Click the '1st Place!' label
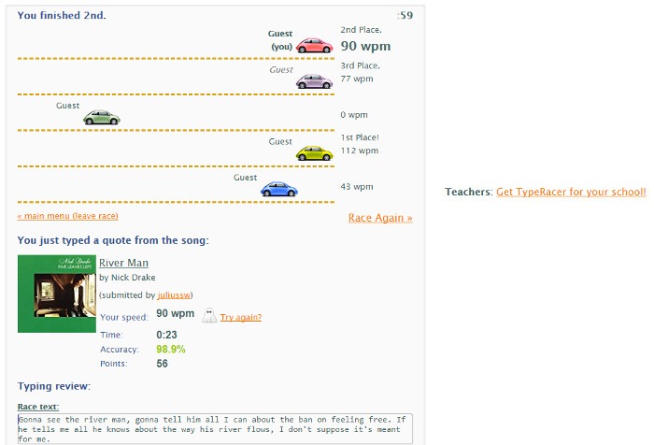Screen dimensions: 654x445 tap(360, 137)
